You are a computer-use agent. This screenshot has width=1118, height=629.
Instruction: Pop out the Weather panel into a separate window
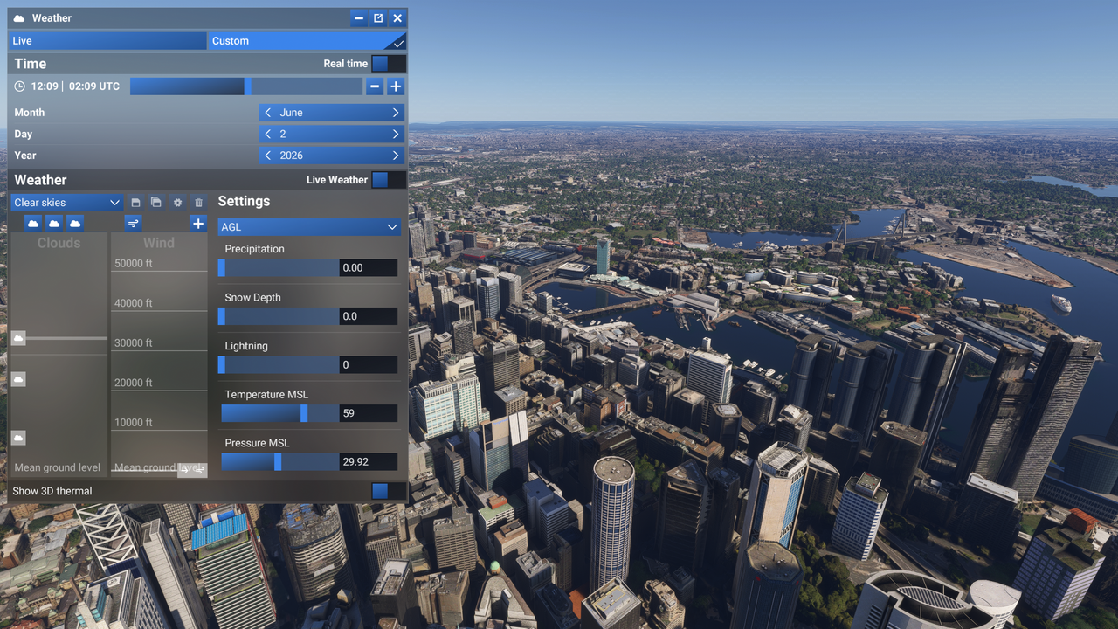click(x=378, y=18)
